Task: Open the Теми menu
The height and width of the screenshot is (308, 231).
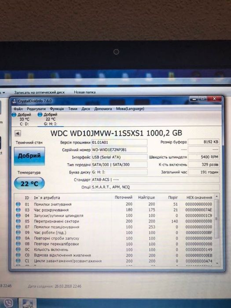Action: pyautogui.click(x=73, y=109)
